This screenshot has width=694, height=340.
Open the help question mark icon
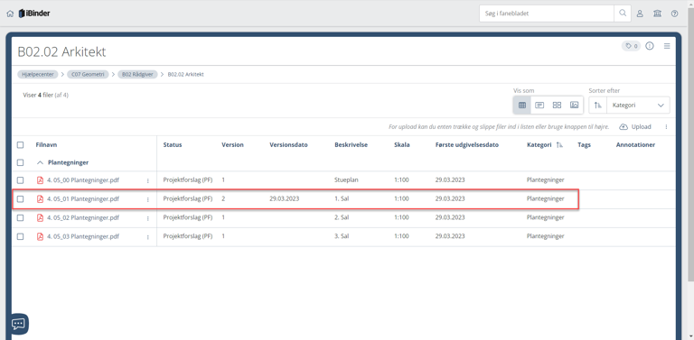[x=674, y=14]
